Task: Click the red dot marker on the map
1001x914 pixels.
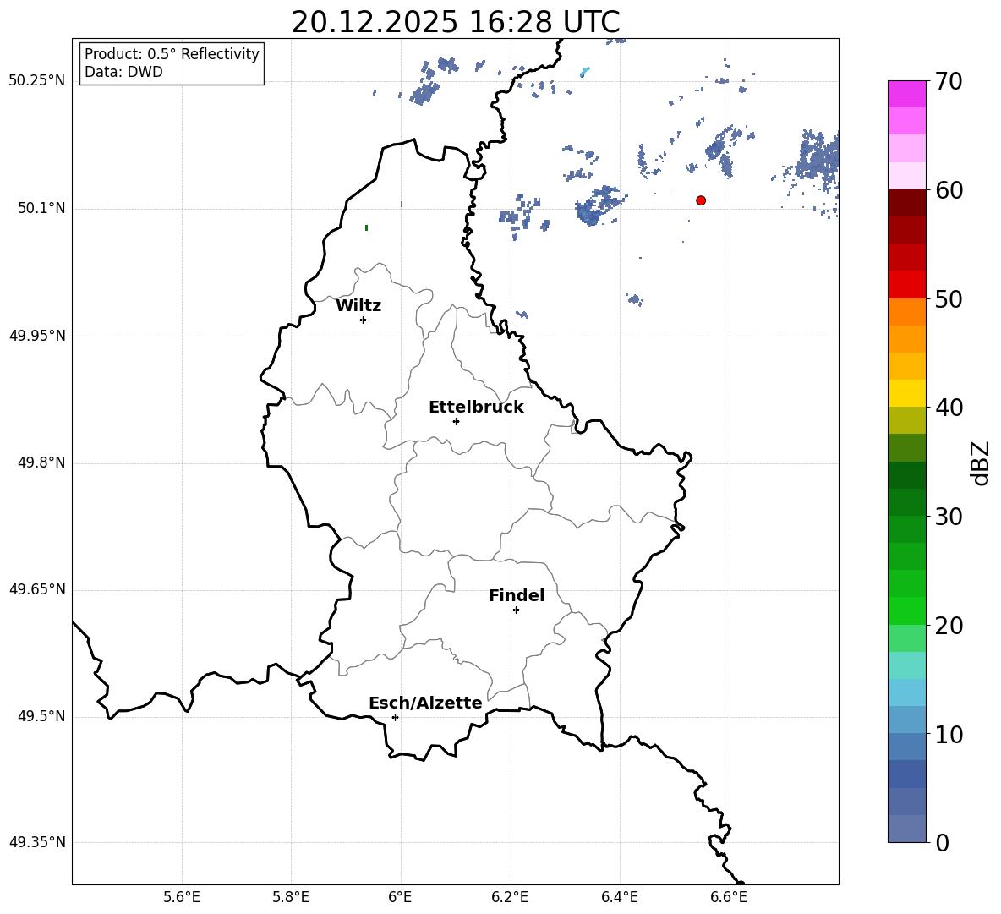Action: tap(701, 200)
